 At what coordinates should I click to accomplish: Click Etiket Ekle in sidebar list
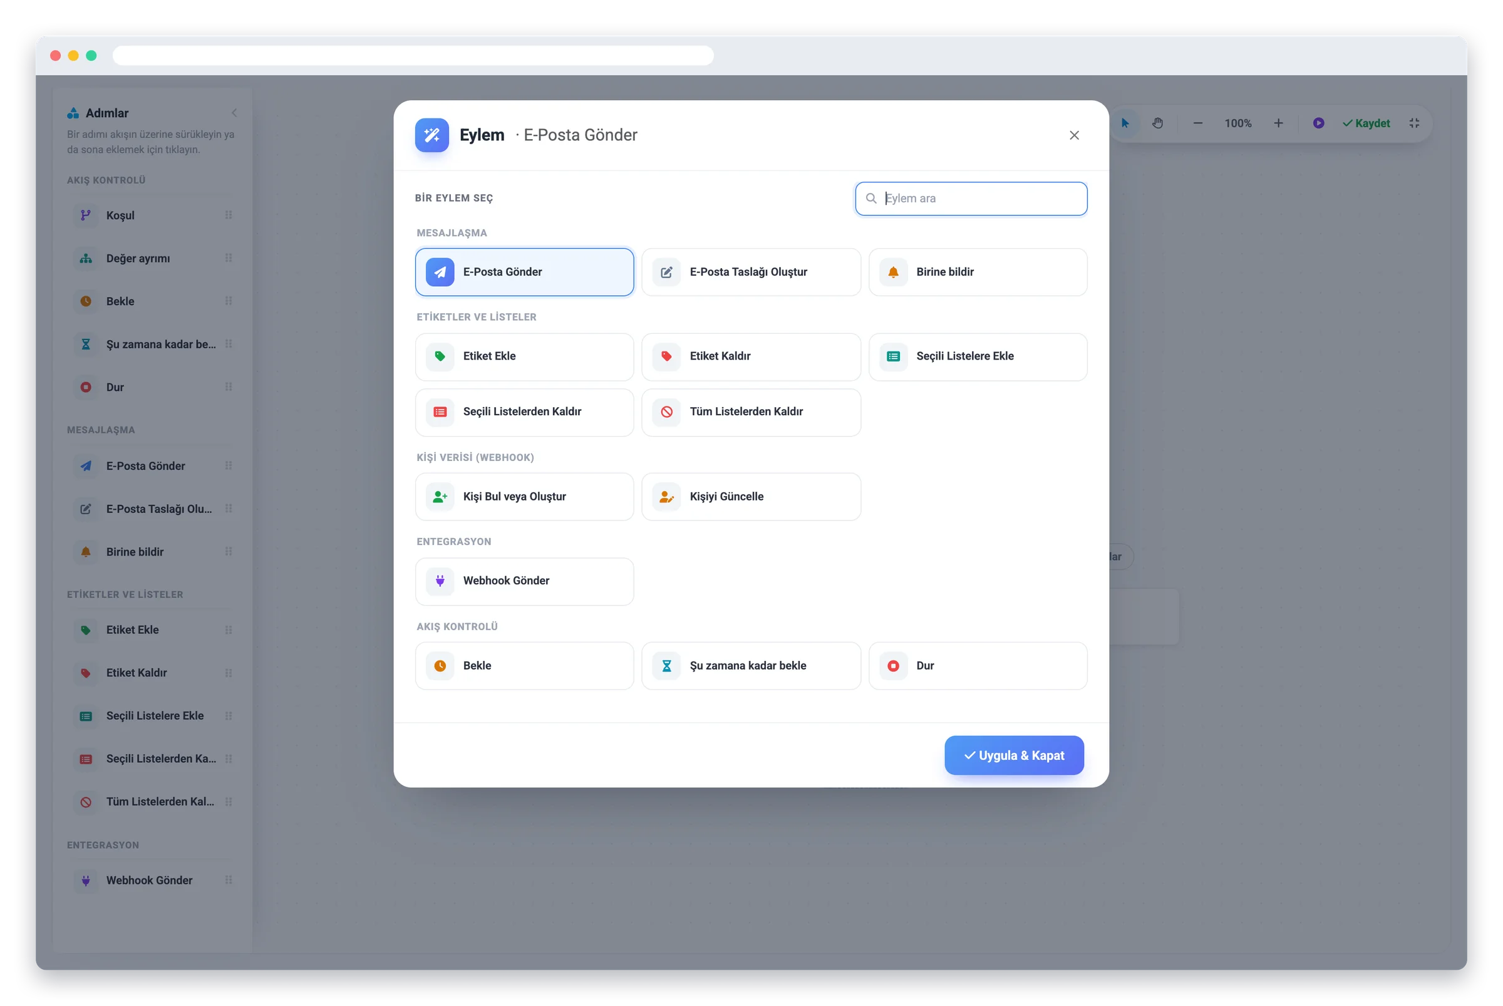coord(153,630)
